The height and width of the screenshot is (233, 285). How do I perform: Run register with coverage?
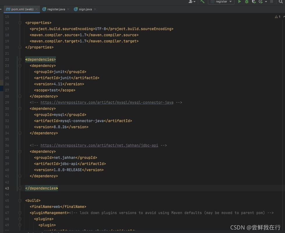point(254,2)
